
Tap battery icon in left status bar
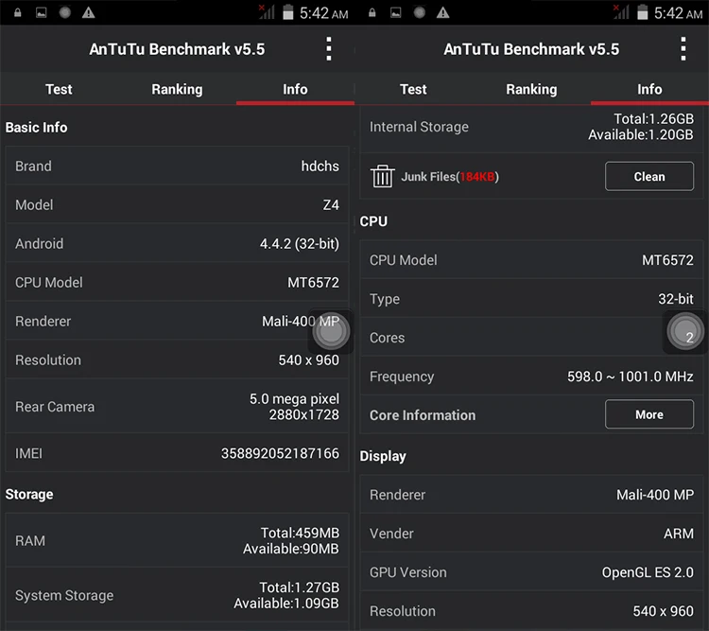coord(288,12)
